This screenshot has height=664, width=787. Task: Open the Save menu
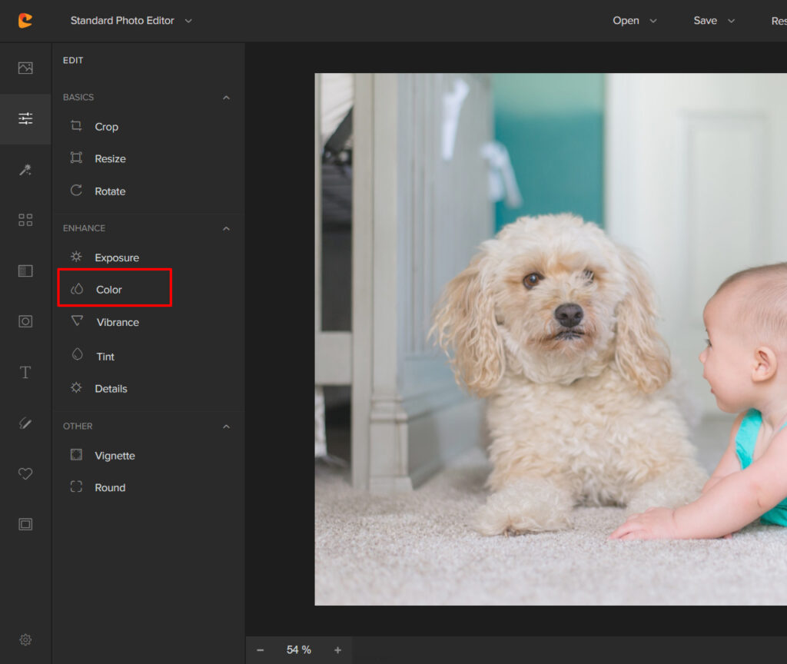714,21
